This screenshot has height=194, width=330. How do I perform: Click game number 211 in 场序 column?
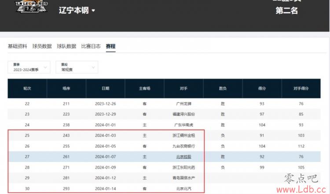(x=66, y=104)
